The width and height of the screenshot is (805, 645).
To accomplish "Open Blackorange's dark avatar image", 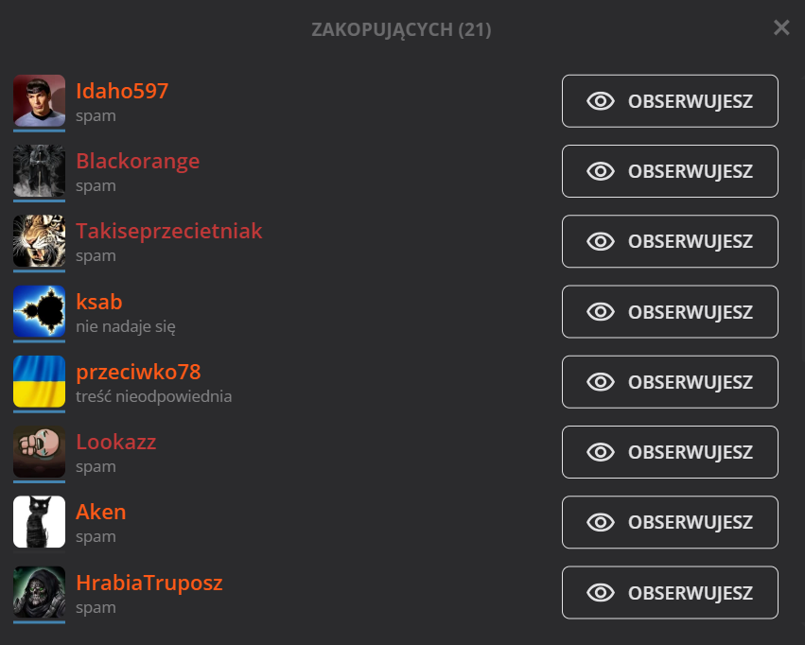I will pyautogui.click(x=39, y=170).
